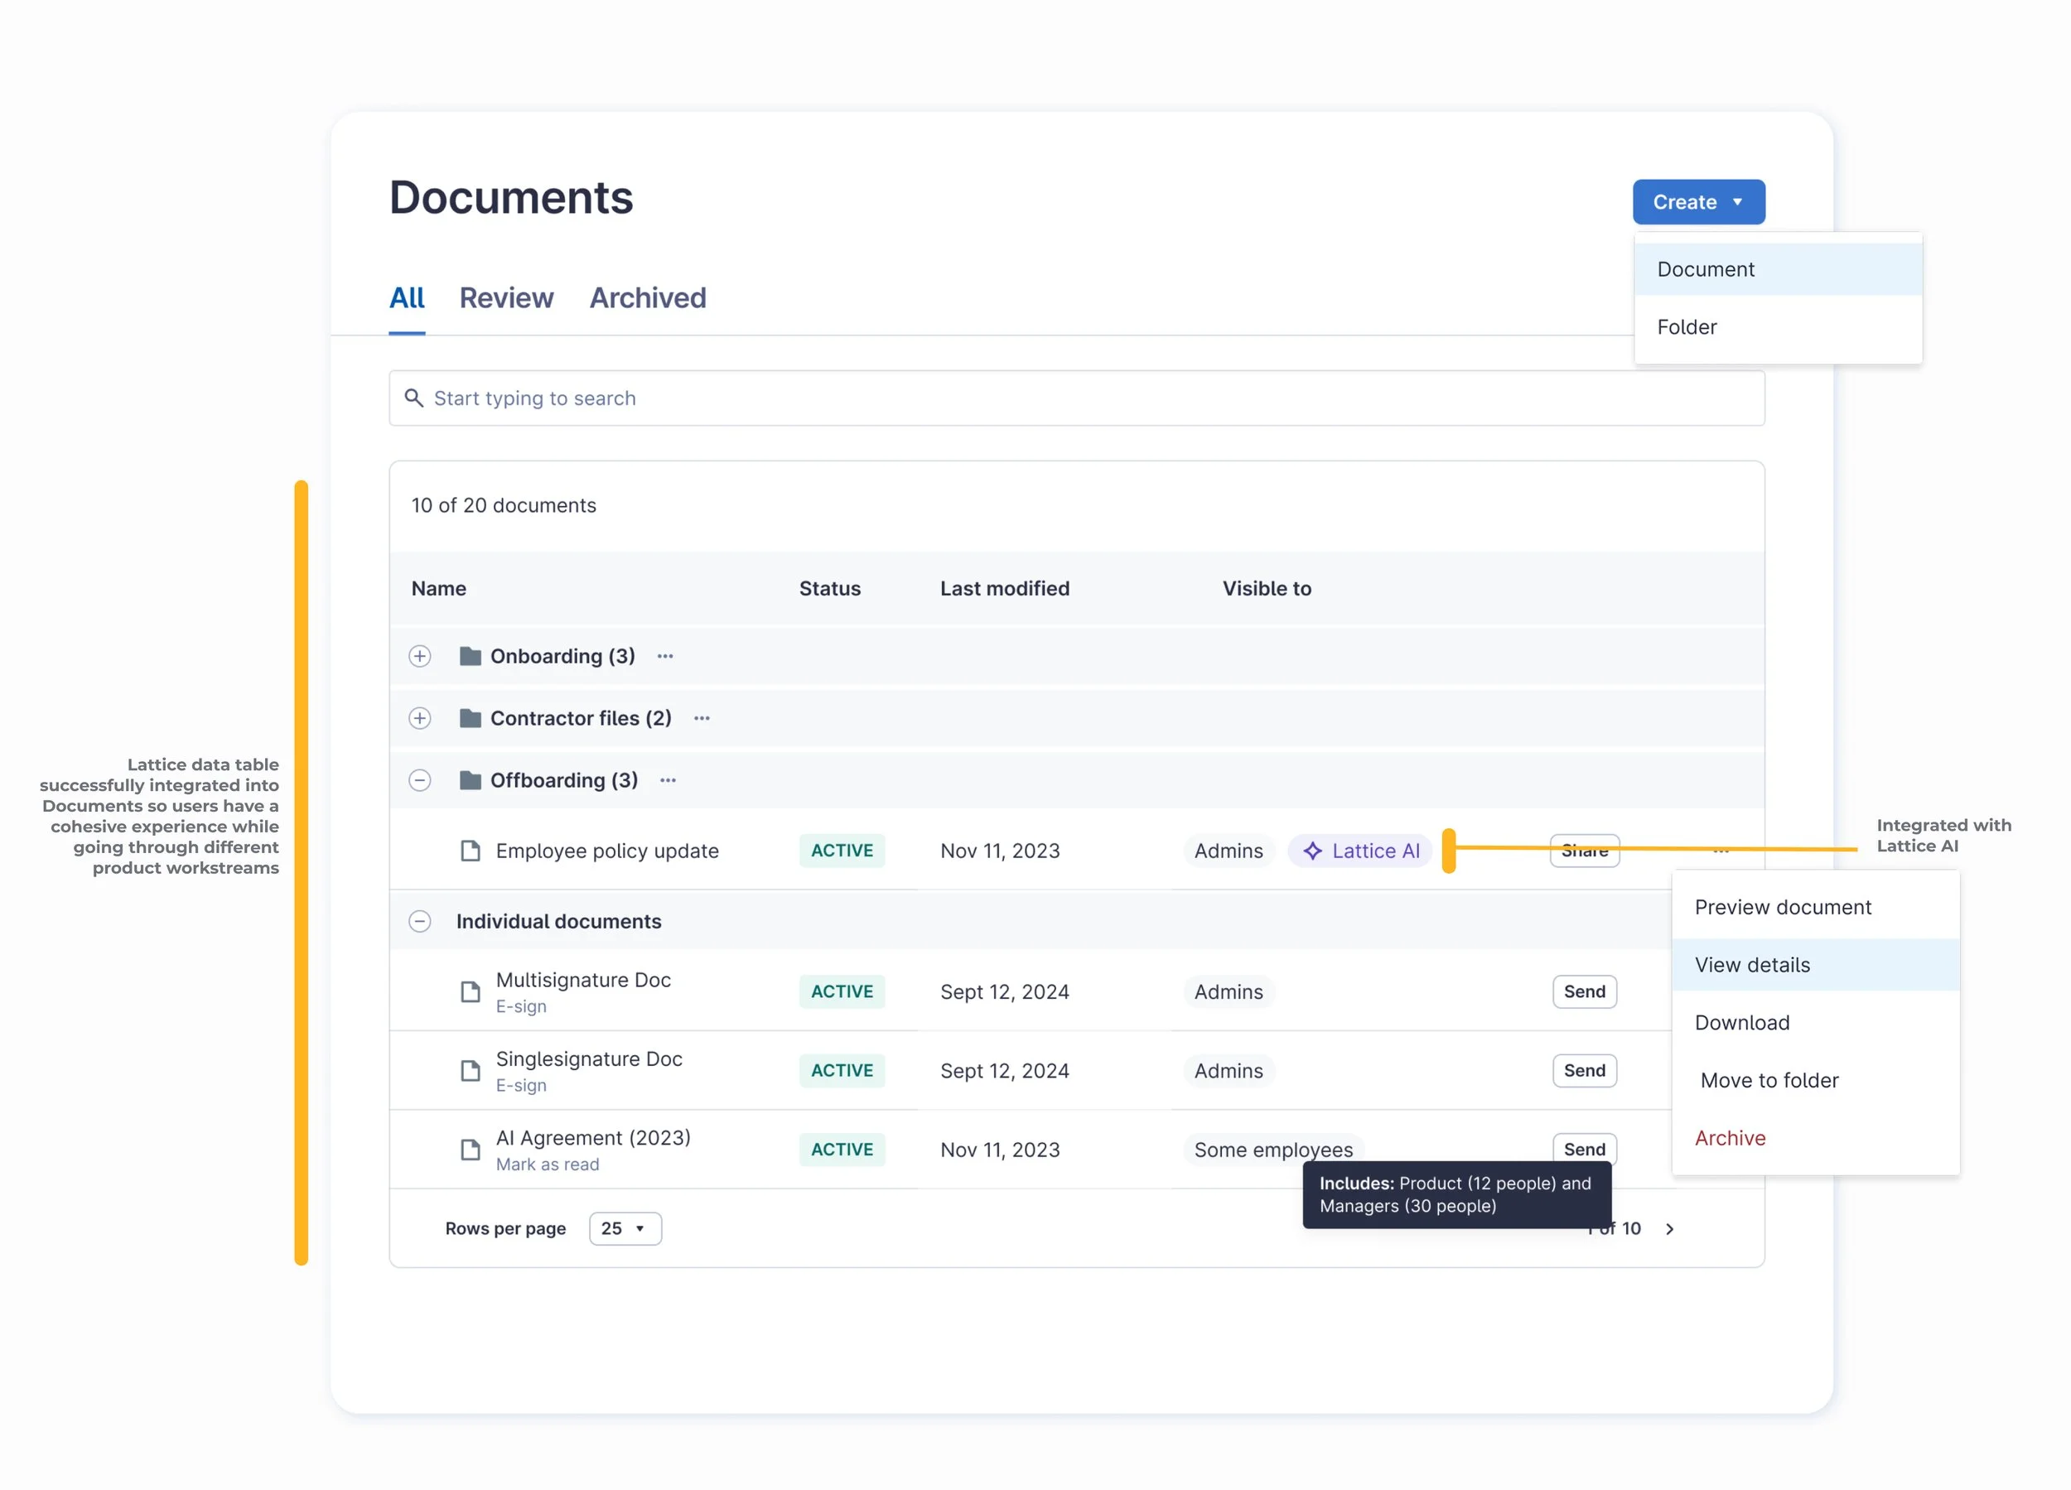Send the Singlesignature Doc

pos(1584,1071)
